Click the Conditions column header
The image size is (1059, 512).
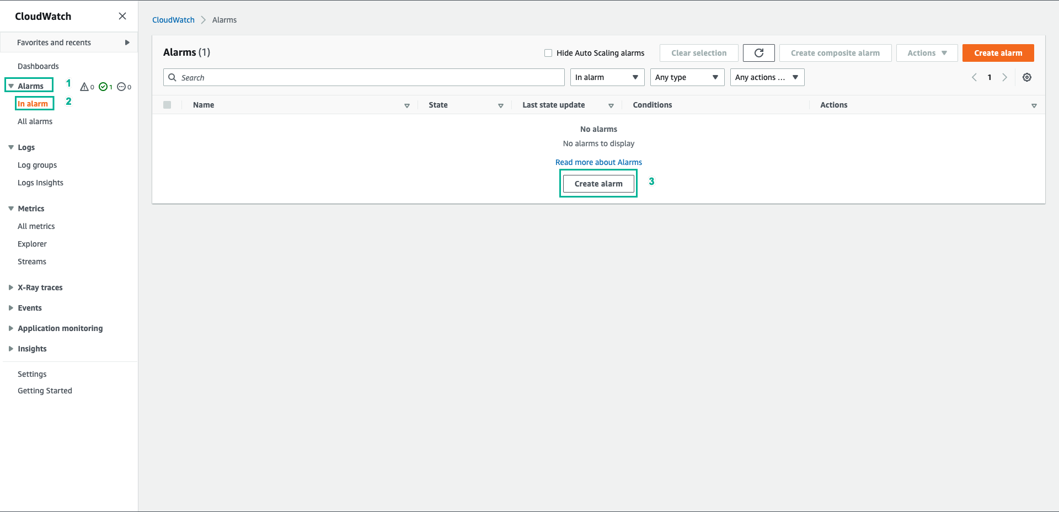(x=652, y=105)
